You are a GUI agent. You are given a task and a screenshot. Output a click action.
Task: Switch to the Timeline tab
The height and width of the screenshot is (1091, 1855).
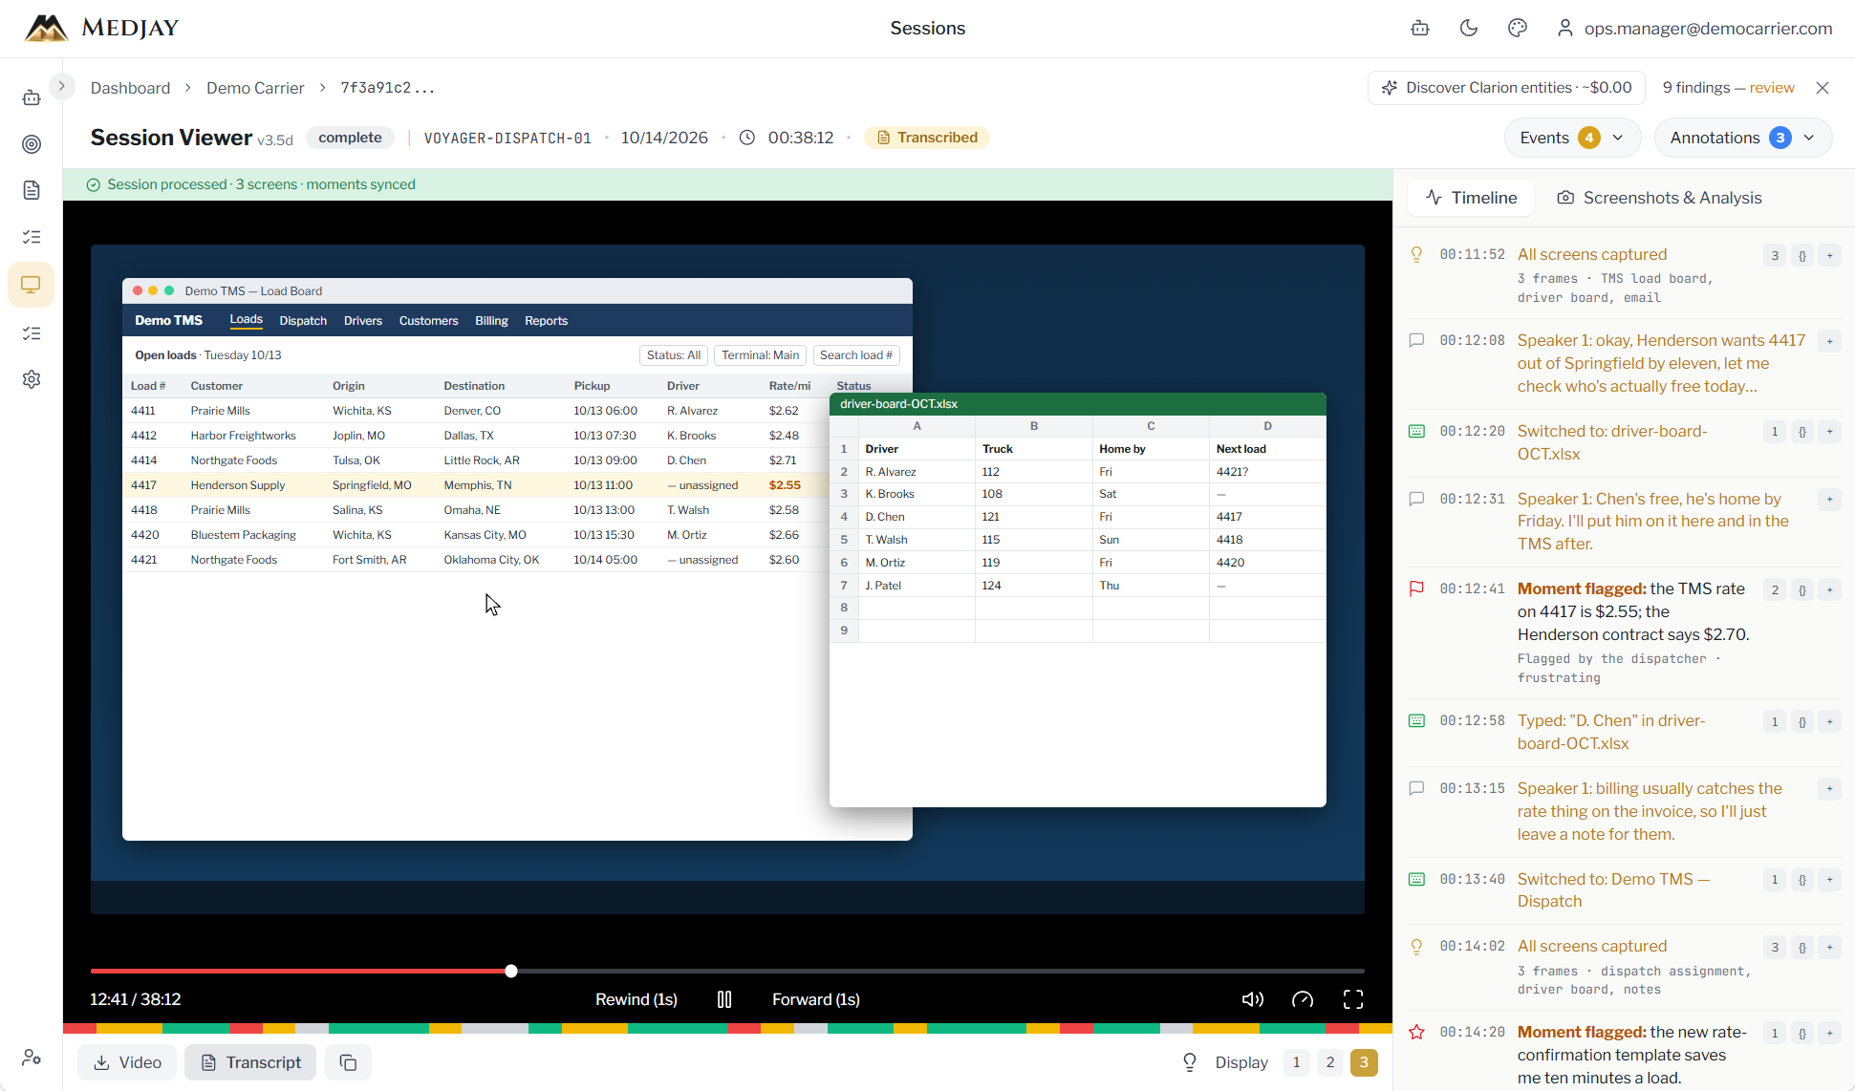(x=1471, y=198)
